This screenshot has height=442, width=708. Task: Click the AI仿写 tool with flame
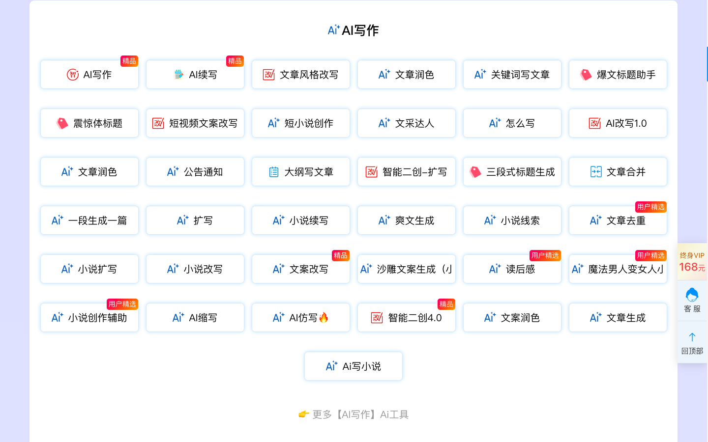[301, 318]
